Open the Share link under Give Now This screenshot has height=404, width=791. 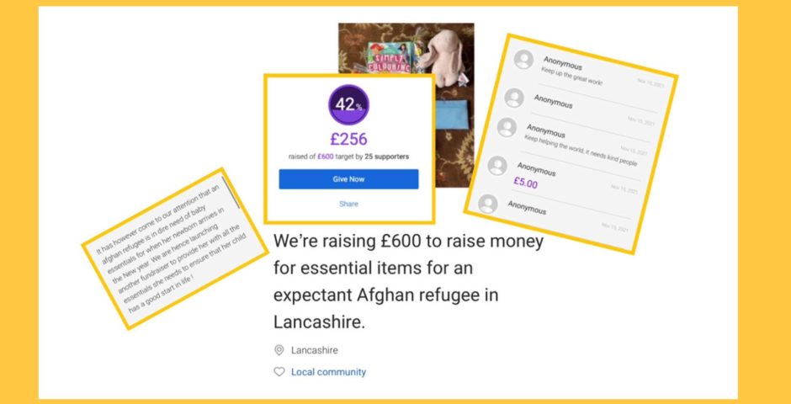tap(348, 204)
